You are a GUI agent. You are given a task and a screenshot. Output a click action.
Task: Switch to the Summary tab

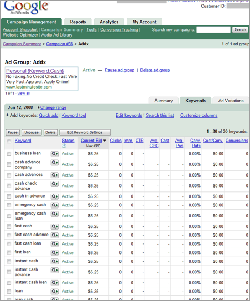pyautogui.click(x=164, y=101)
